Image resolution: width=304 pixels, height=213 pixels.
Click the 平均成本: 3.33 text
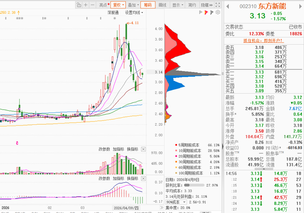point(179,191)
